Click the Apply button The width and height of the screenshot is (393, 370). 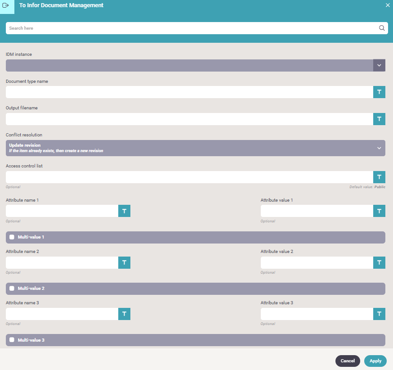pos(375,361)
